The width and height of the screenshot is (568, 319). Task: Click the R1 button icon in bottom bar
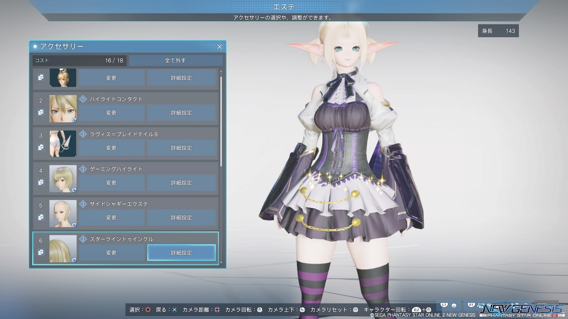pos(471,305)
